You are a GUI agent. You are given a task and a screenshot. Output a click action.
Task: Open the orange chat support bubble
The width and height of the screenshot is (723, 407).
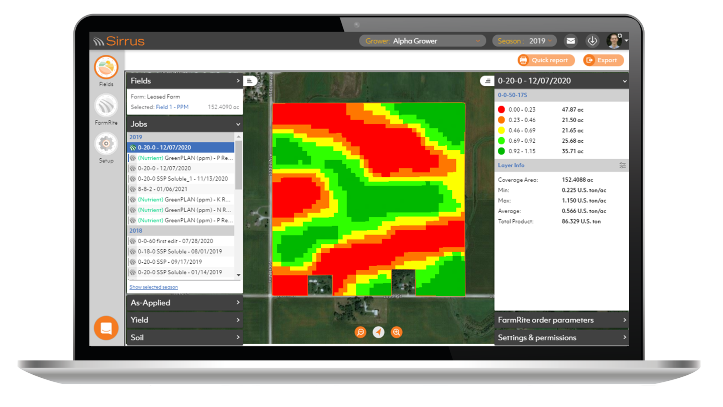click(106, 328)
